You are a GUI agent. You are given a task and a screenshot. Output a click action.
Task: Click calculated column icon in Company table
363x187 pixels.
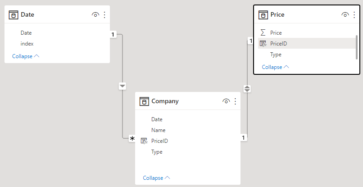pos(144,141)
